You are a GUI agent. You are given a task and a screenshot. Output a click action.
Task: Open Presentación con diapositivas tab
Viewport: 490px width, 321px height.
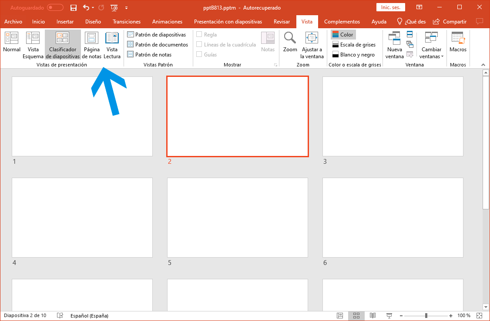coord(228,22)
